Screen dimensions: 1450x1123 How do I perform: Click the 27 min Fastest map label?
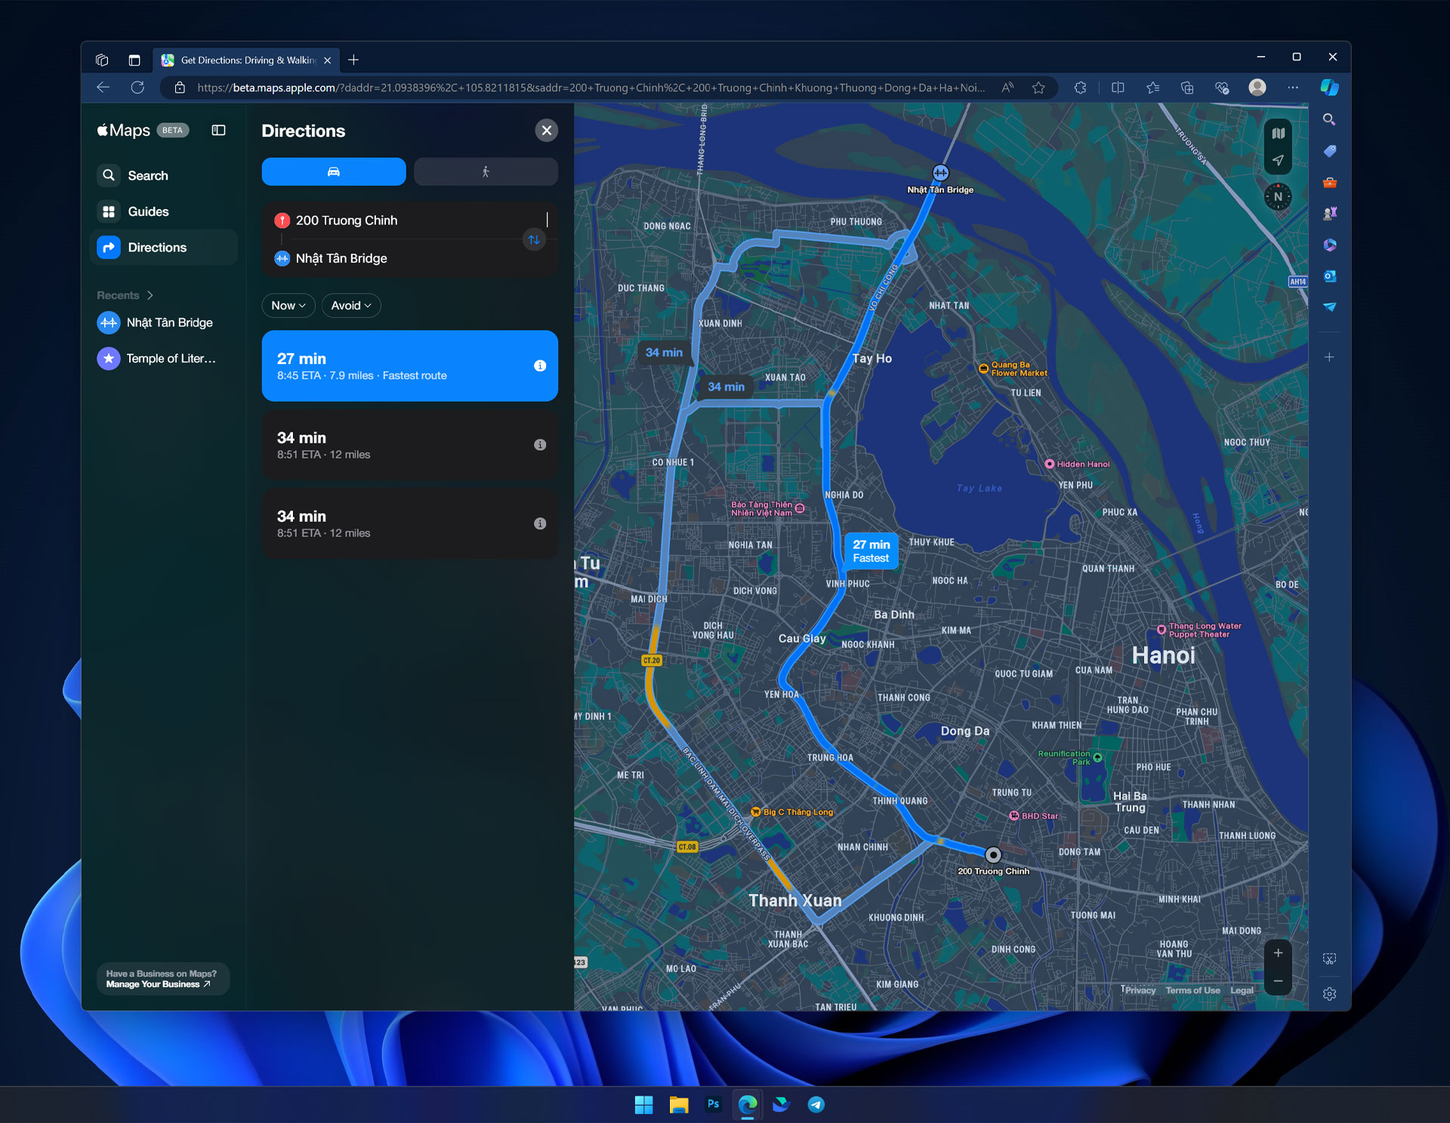[x=871, y=551]
